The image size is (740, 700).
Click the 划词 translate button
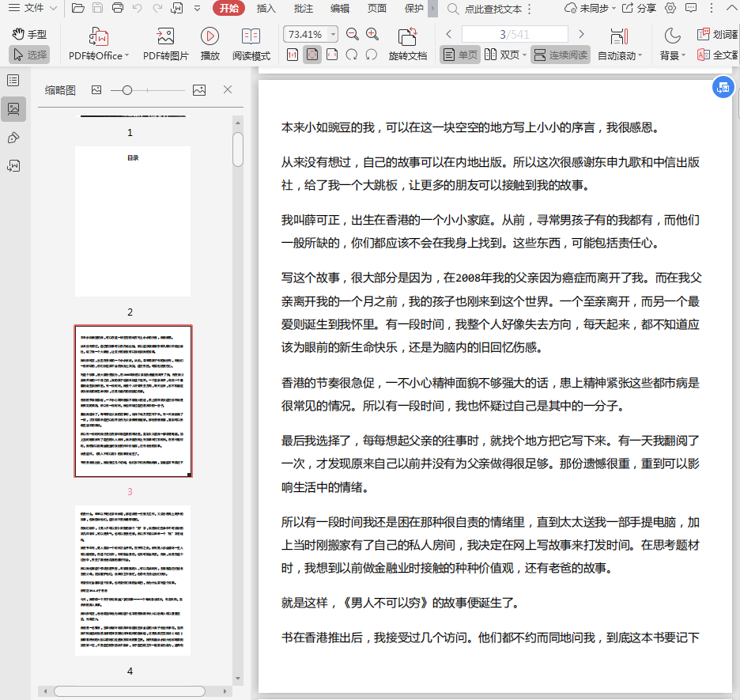pyautogui.click(x=718, y=34)
